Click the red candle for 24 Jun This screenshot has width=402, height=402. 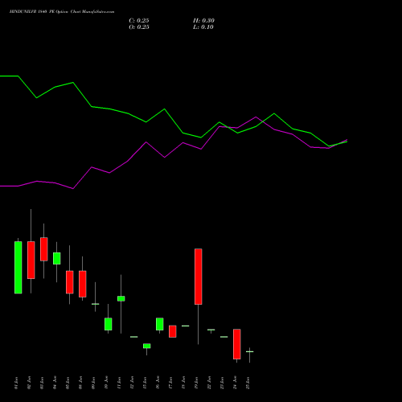tap(237, 344)
